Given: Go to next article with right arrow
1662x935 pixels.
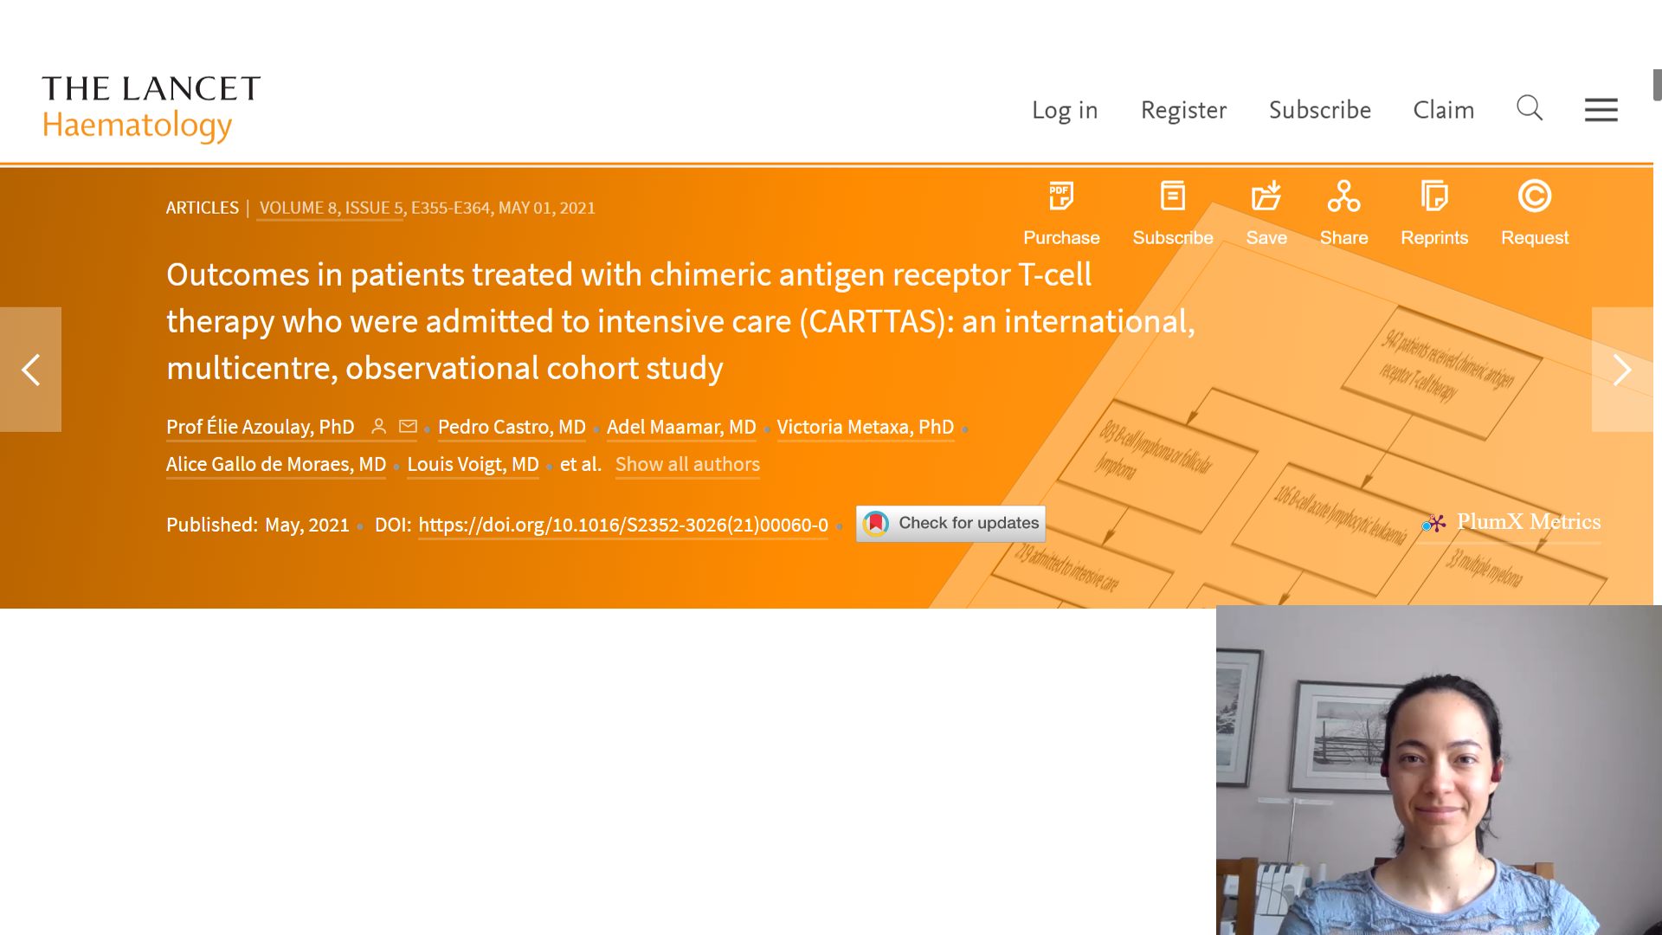Looking at the screenshot, I should pyautogui.click(x=1621, y=370).
